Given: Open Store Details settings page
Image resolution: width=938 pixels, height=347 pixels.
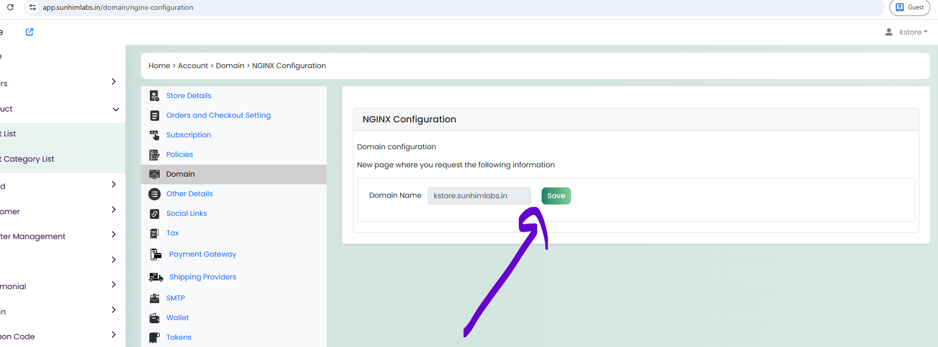Looking at the screenshot, I should [189, 96].
